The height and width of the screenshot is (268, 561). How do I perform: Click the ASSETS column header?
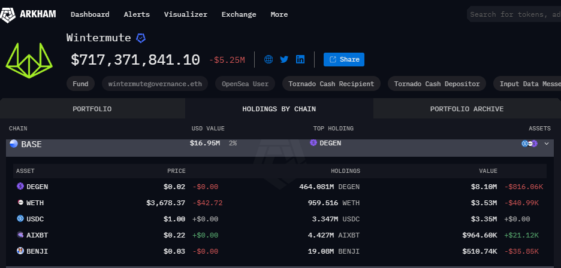tap(539, 128)
